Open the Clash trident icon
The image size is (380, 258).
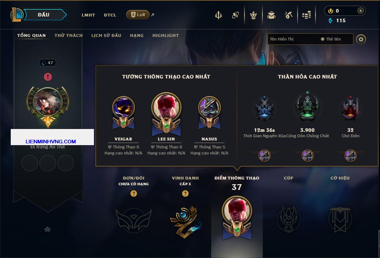pyautogui.click(x=218, y=15)
